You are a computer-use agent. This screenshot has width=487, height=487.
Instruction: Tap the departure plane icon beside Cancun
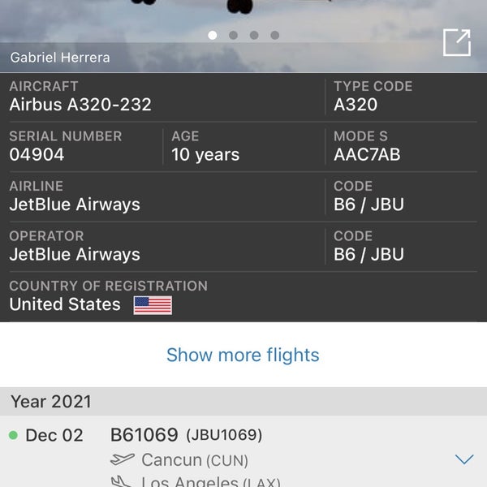(x=122, y=460)
